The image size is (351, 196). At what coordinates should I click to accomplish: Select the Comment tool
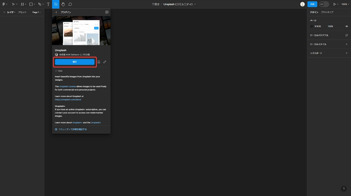tap(70, 4)
